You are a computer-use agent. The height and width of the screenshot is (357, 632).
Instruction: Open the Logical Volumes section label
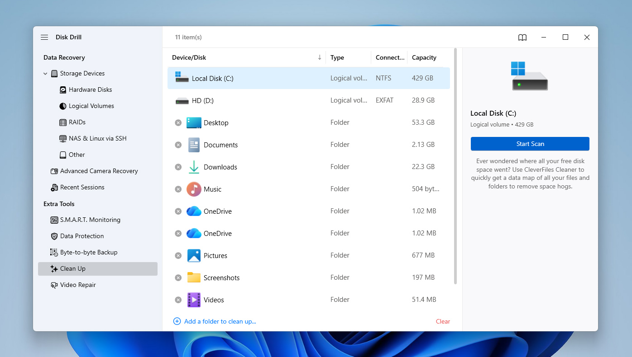pos(91,106)
